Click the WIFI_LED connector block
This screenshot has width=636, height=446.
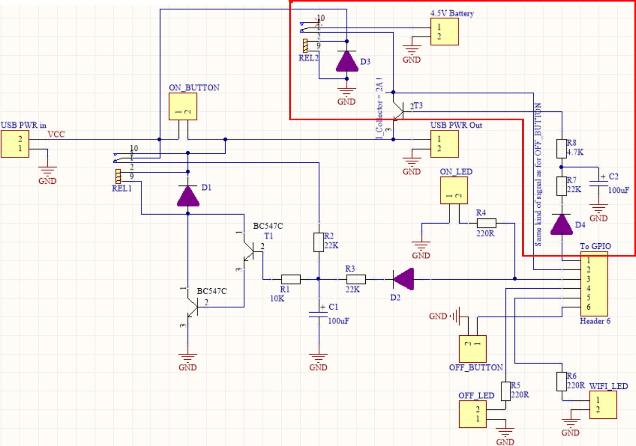point(603,405)
